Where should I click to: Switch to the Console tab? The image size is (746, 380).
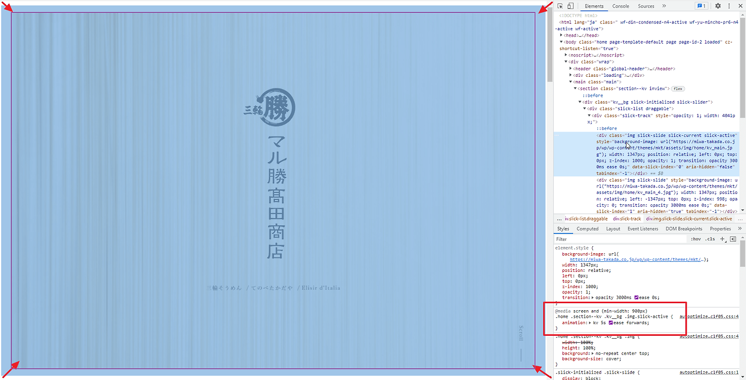point(621,6)
